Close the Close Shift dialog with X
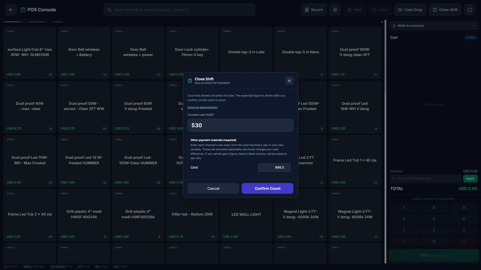481x270 pixels. point(289,81)
